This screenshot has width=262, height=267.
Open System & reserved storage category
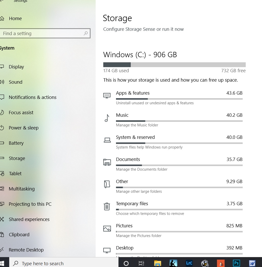click(x=173, y=142)
